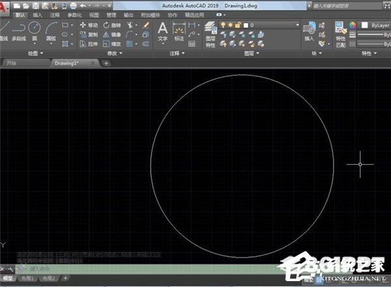Activate the Rotate (旋转) tool
This screenshot has height=287, width=391.
coord(112,25)
